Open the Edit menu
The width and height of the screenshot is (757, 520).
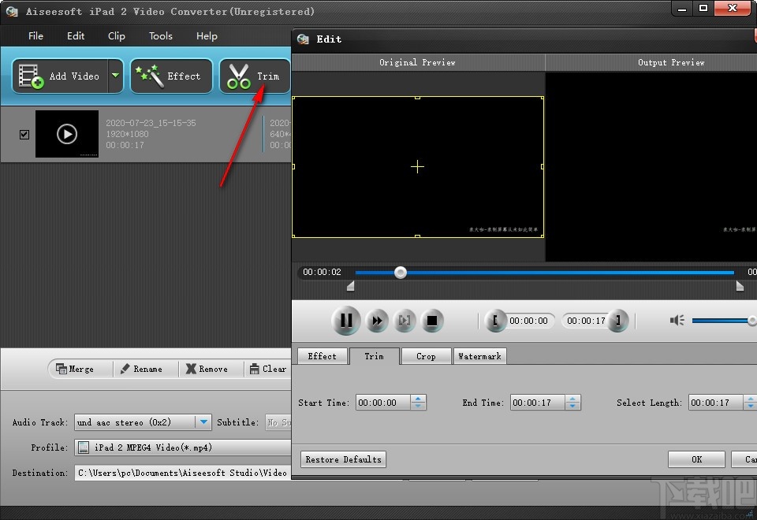pos(76,36)
